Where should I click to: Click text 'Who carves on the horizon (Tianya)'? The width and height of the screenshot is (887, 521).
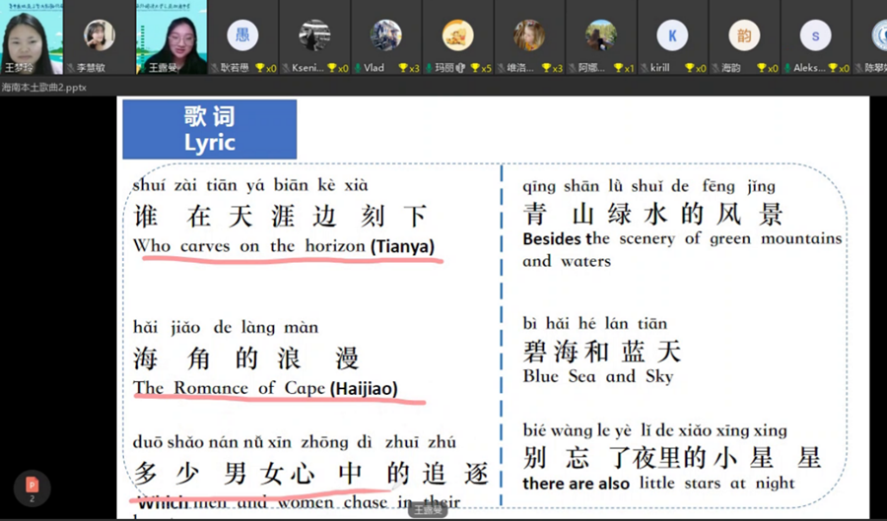pos(284,246)
